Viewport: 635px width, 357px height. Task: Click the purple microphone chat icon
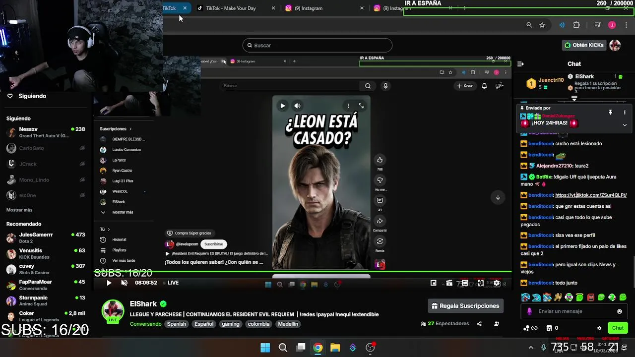[x=529, y=311]
